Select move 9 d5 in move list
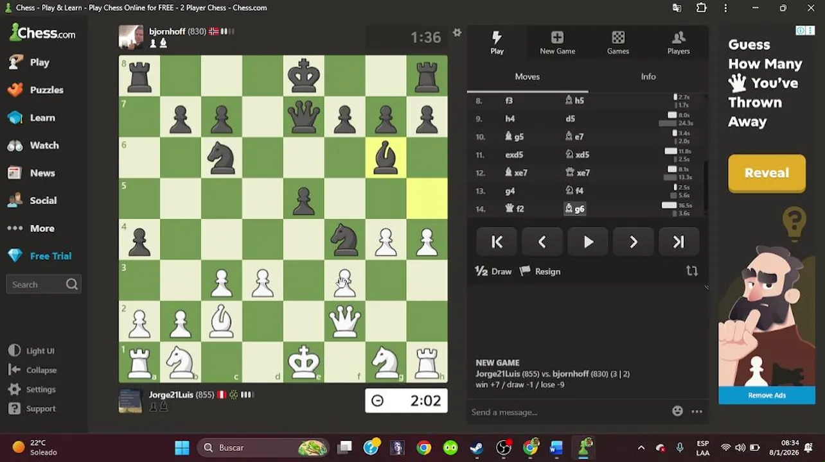Image resolution: width=825 pixels, height=462 pixels. [571, 119]
